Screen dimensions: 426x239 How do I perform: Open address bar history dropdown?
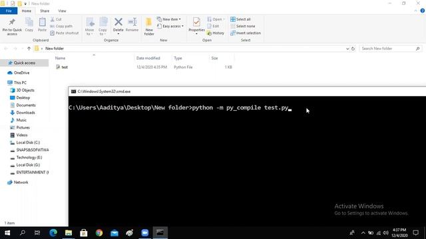[347, 48]
